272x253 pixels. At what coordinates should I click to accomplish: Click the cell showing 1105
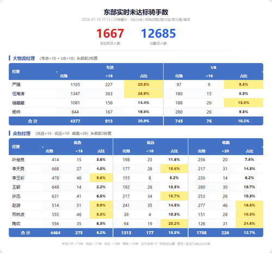[75, 84]
